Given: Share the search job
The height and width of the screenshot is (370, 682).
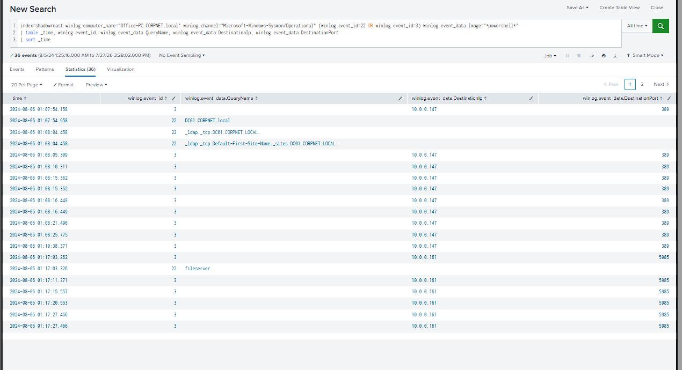Looking at the screenshot, I should [x=592, y=56].
